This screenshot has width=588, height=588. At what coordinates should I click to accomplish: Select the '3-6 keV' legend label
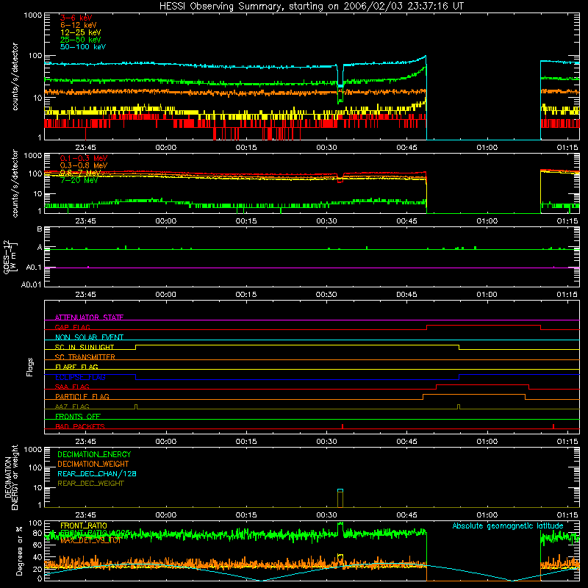click(x=76, y=18)
